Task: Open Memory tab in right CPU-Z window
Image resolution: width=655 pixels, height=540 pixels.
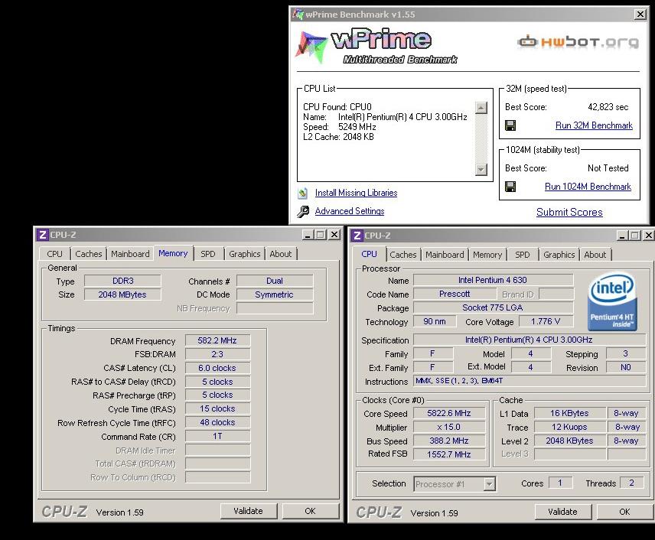Action: tap(487, 255)
